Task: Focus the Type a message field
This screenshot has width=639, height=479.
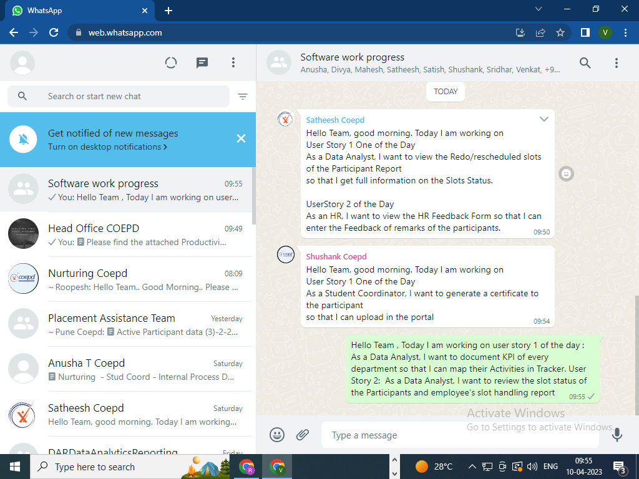Action: tap(459, 435)
